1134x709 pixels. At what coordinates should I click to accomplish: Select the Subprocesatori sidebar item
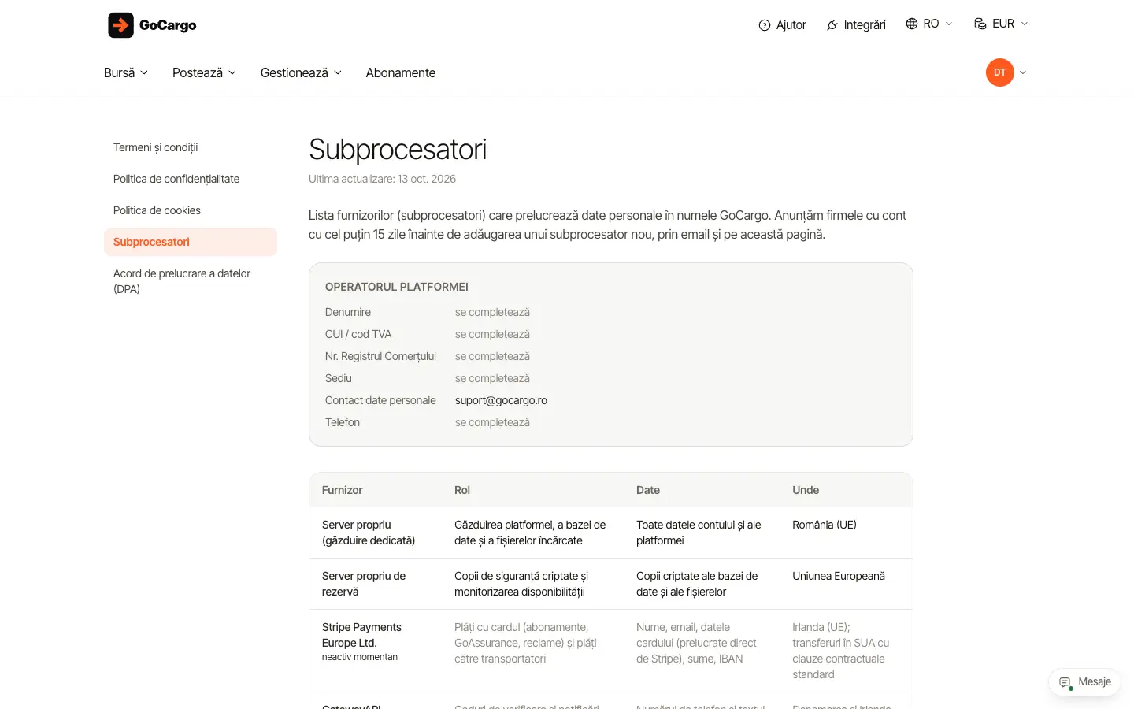pos(191,242)
